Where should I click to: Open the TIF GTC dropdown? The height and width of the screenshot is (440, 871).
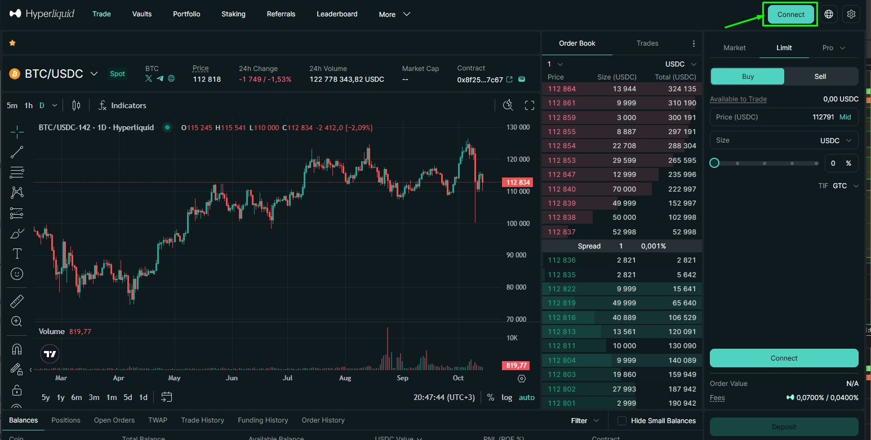click(x=845, y=186)
